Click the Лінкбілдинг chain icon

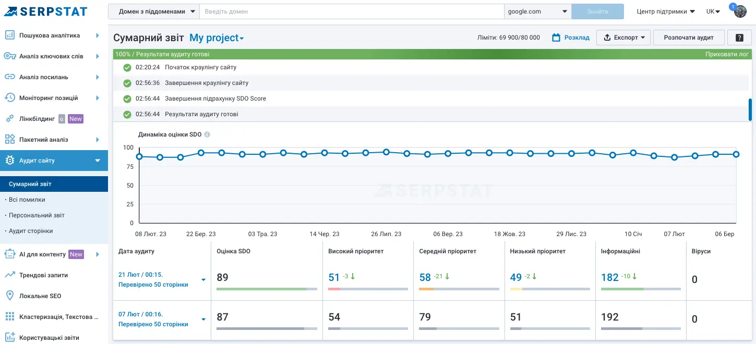pyautogui.click(x=9, y=119)
